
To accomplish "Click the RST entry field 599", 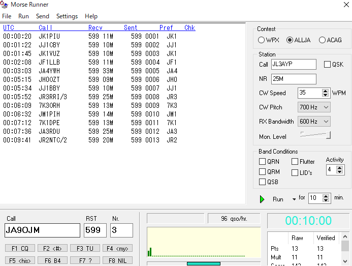I will [95, 230].
